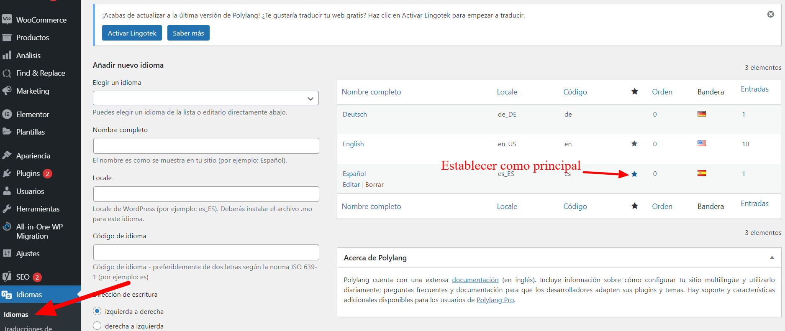Collapse the Acerca de Polylang panel
Screen dimensions: 785x331
772,257
